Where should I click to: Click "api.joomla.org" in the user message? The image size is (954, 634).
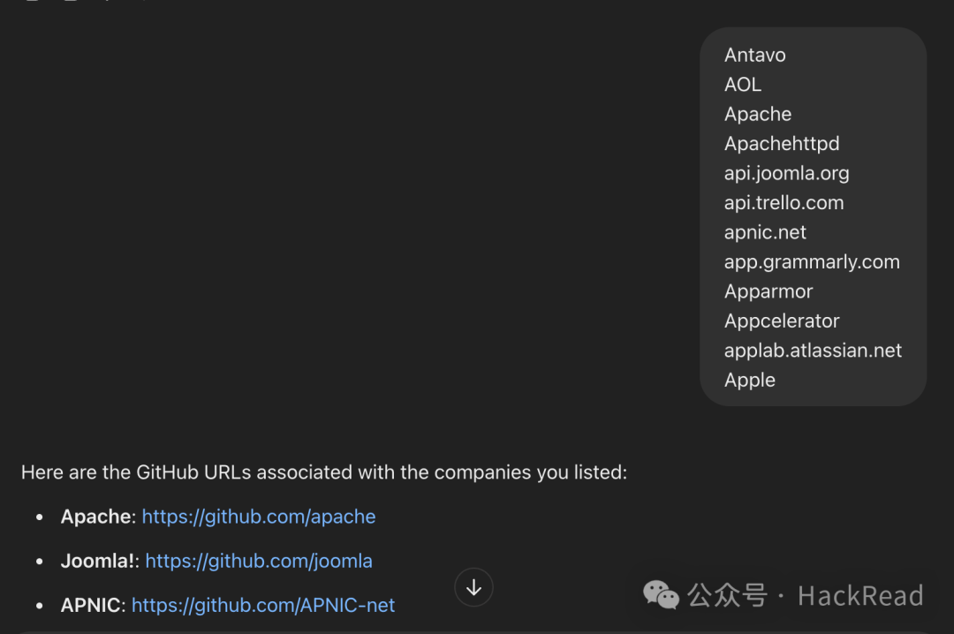786,173
